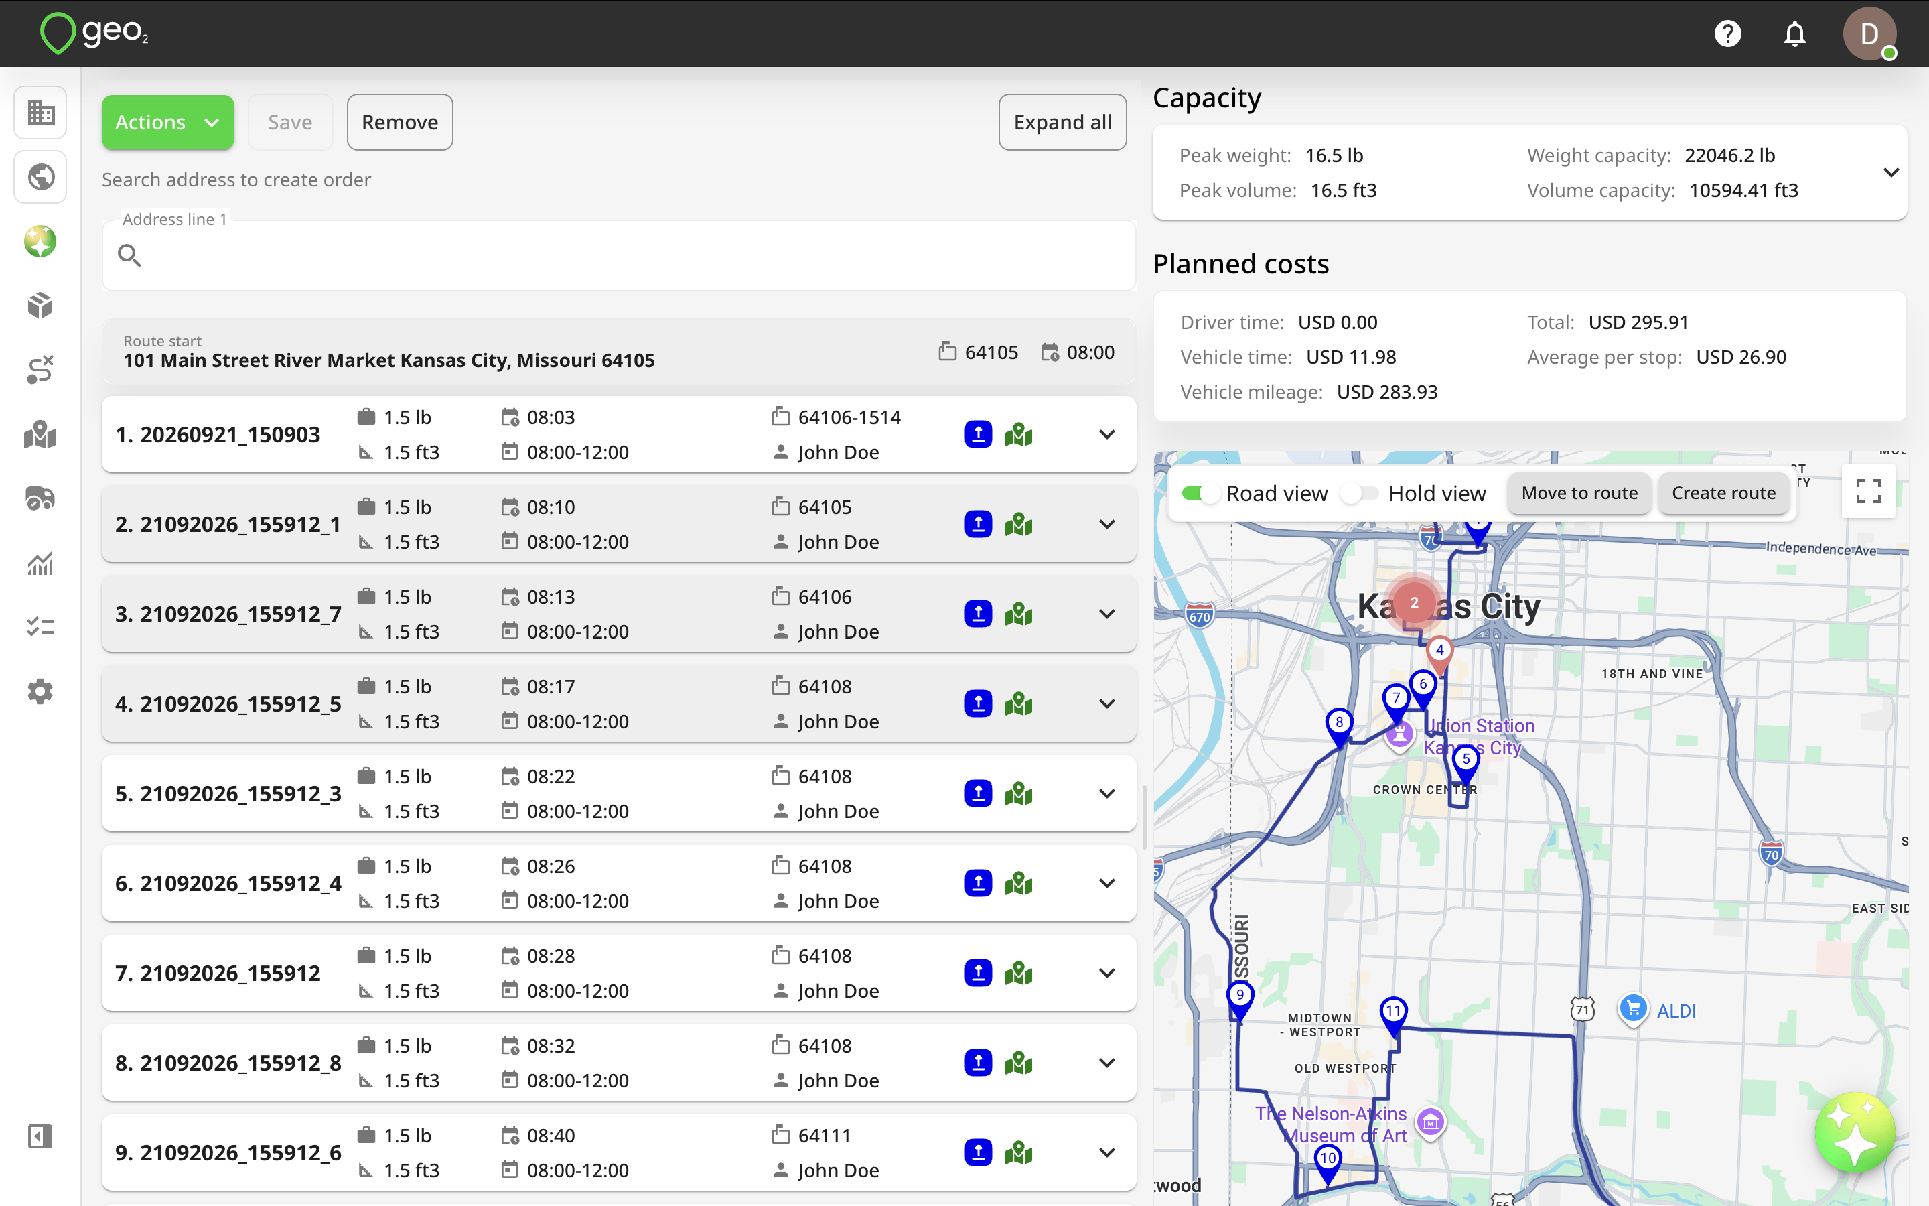Click blue upload icon for order 21092026_155912_5

click(978, 704)
